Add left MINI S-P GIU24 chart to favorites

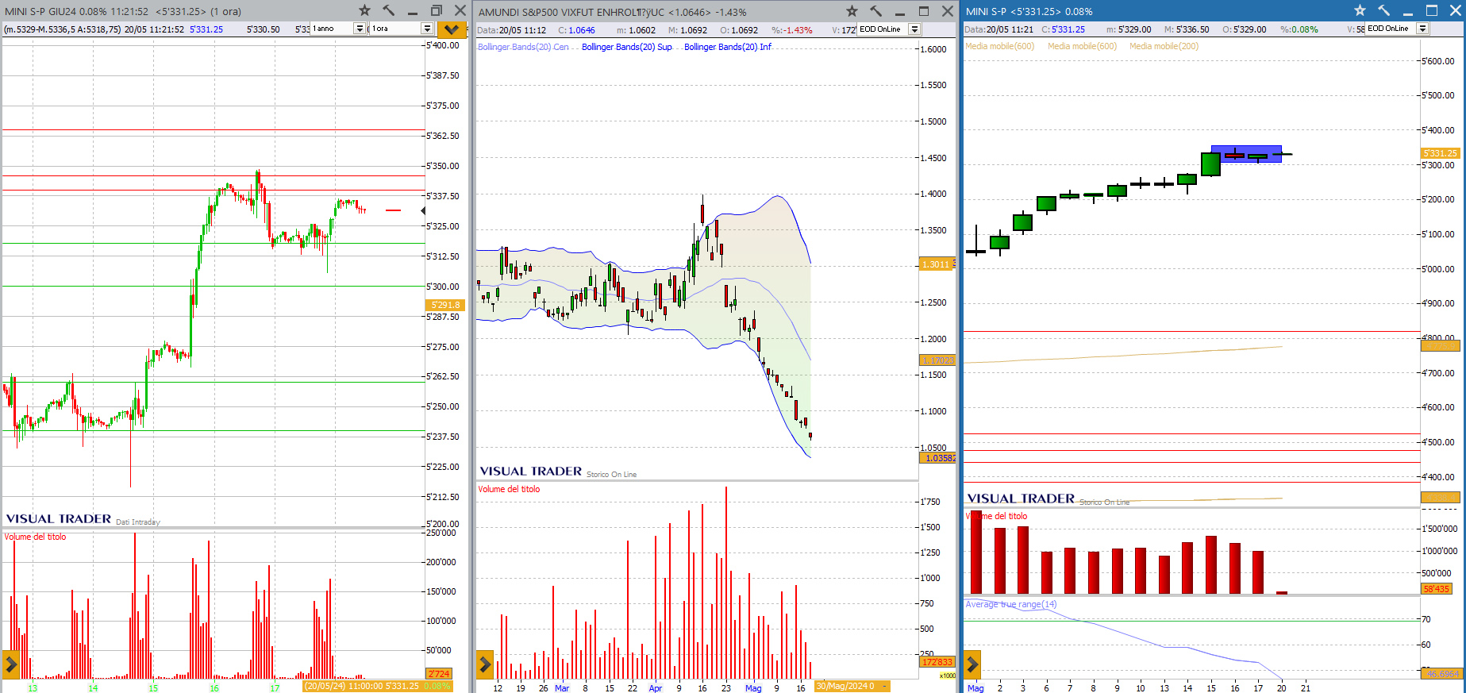point(364,10)
